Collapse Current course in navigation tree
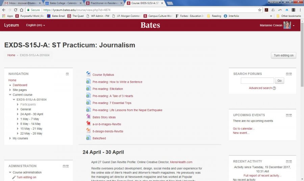304x181 pixels. (10, 95)
